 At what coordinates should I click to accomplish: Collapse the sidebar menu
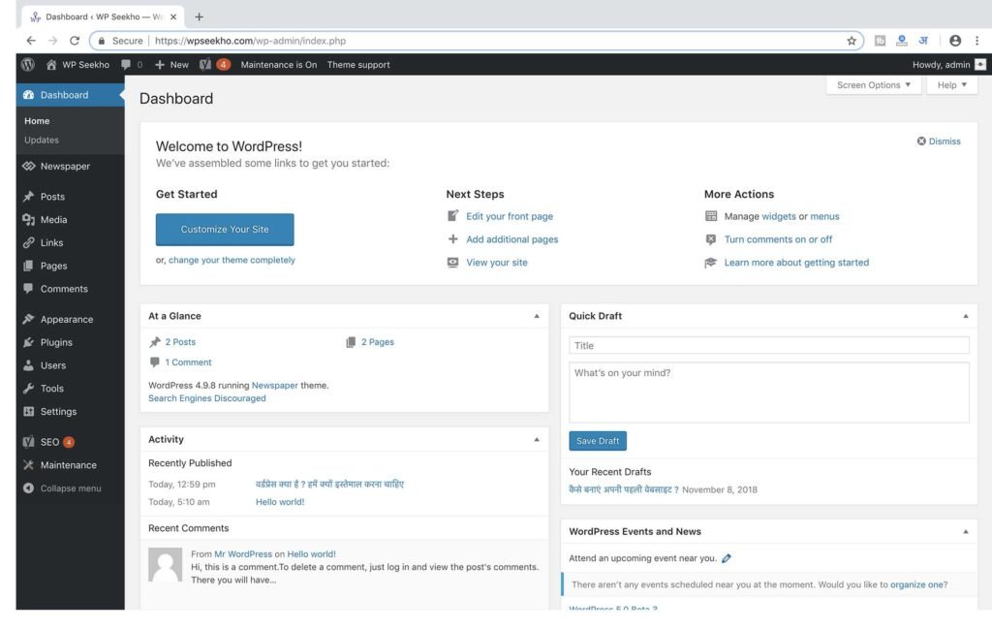(70, 487)
